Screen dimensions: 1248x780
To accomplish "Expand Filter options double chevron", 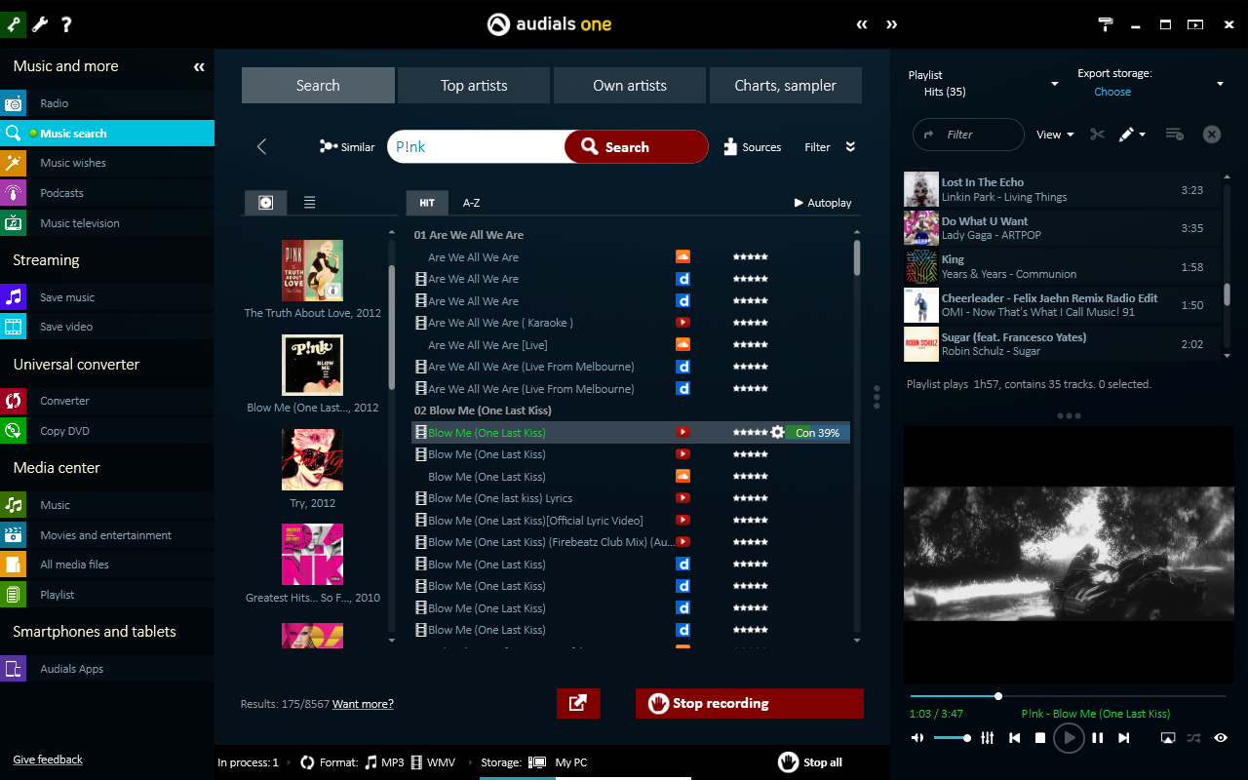I will click(x=850, y=147).
